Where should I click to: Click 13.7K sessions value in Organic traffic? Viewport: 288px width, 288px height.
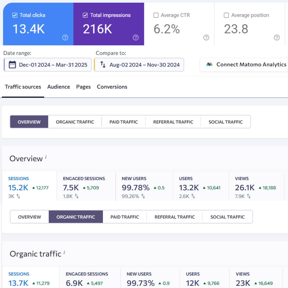[x=18, y=283]
